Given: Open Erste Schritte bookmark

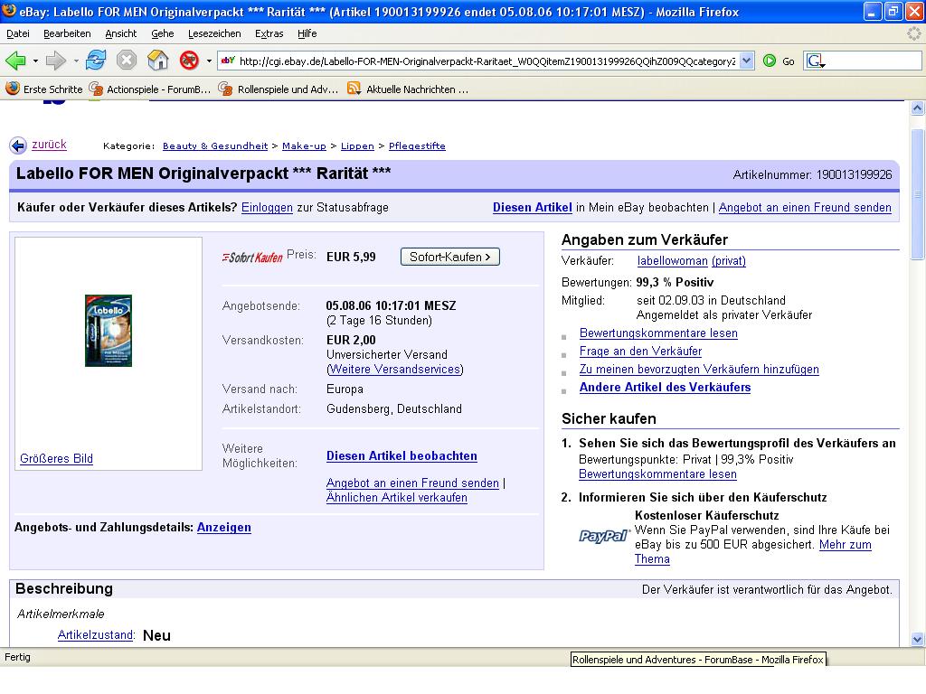Looking at the screenshot, I should (x=44, y=89).
